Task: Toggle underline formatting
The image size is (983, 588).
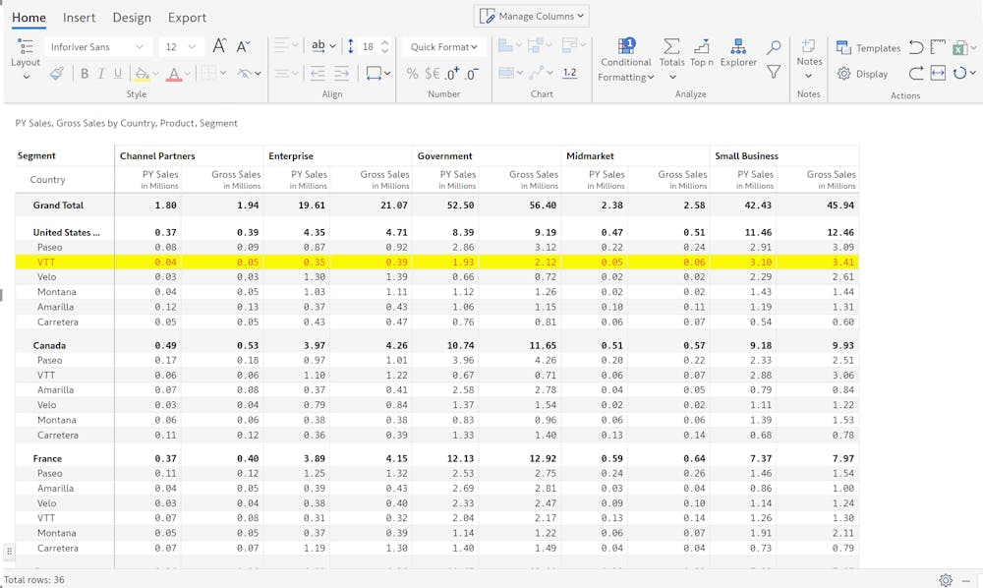Action: [x=118, y=74]
